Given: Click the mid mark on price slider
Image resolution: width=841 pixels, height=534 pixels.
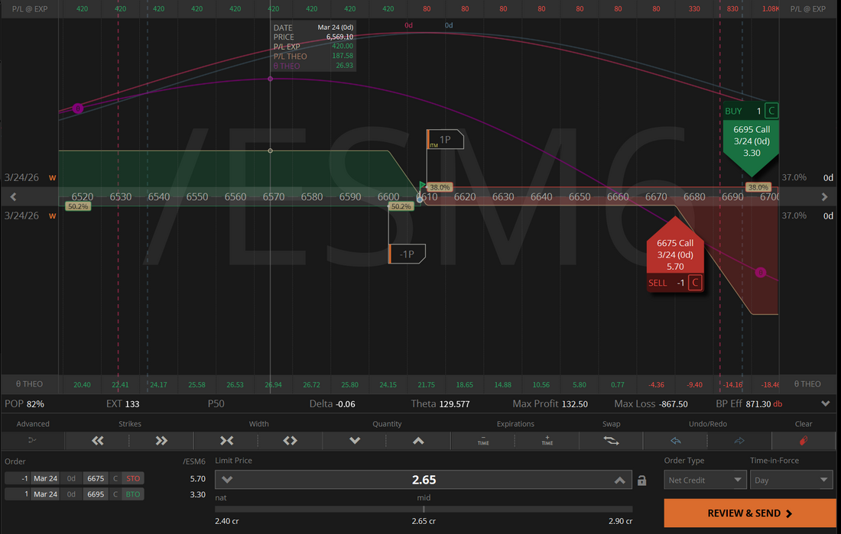Looking at the screenshot, I should coord(424,509).
